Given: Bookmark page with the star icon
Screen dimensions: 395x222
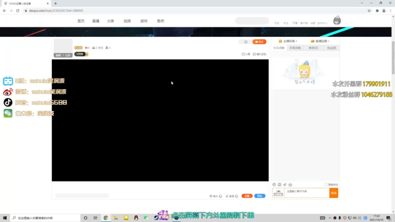Looking at the screenshot, I should tap(369, 10).
